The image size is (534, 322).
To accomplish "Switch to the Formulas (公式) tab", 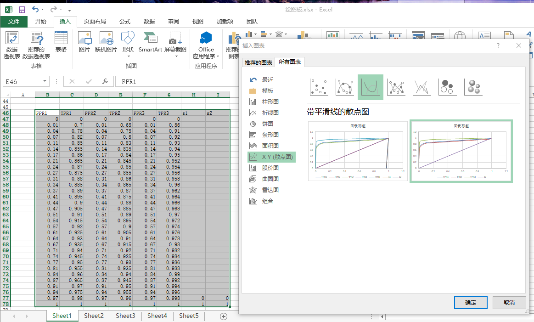I will pos(125,22).
